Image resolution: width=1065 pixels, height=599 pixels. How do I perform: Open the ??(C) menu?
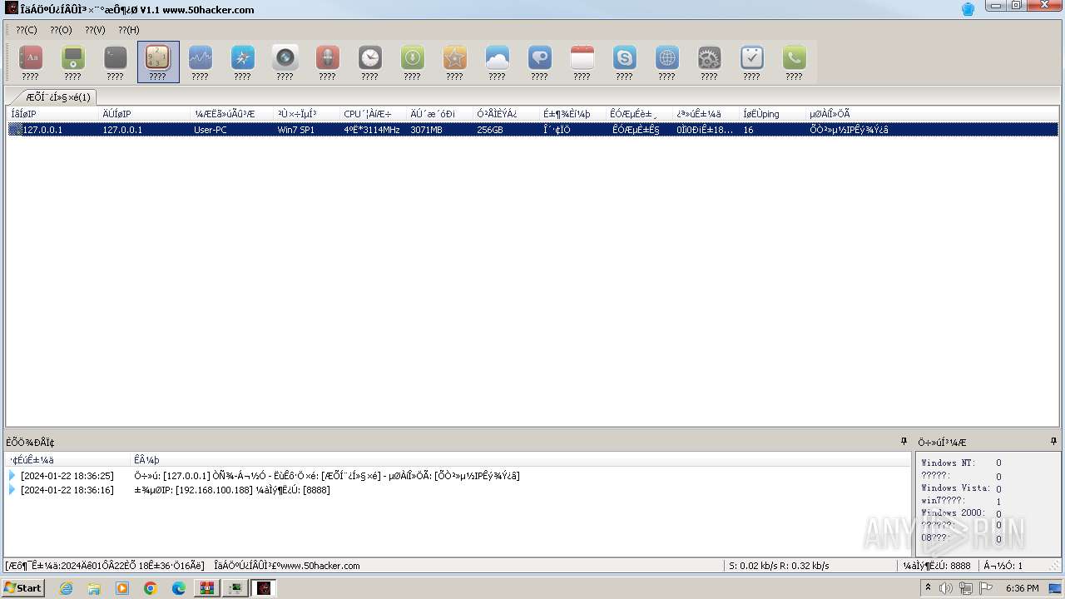tap(27, 30)
